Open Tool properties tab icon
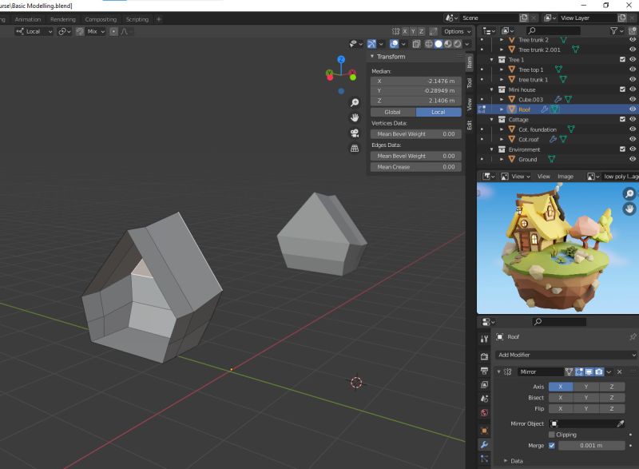This screenshot has height=469, width=639. click(484, 339)
